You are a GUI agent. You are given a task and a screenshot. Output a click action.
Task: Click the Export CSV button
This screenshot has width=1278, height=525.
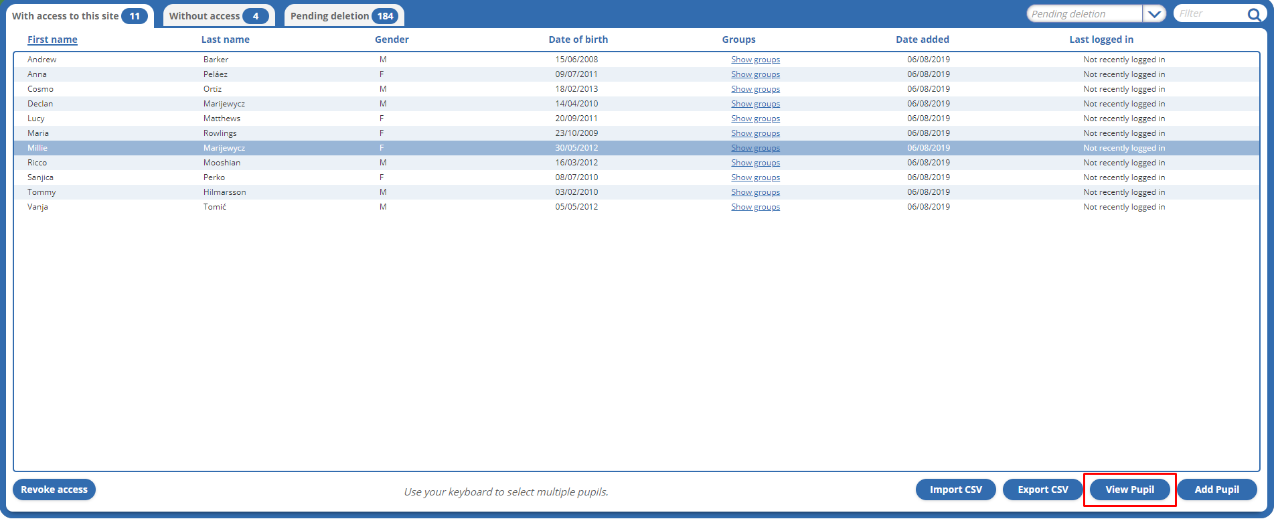[1042, 490]
